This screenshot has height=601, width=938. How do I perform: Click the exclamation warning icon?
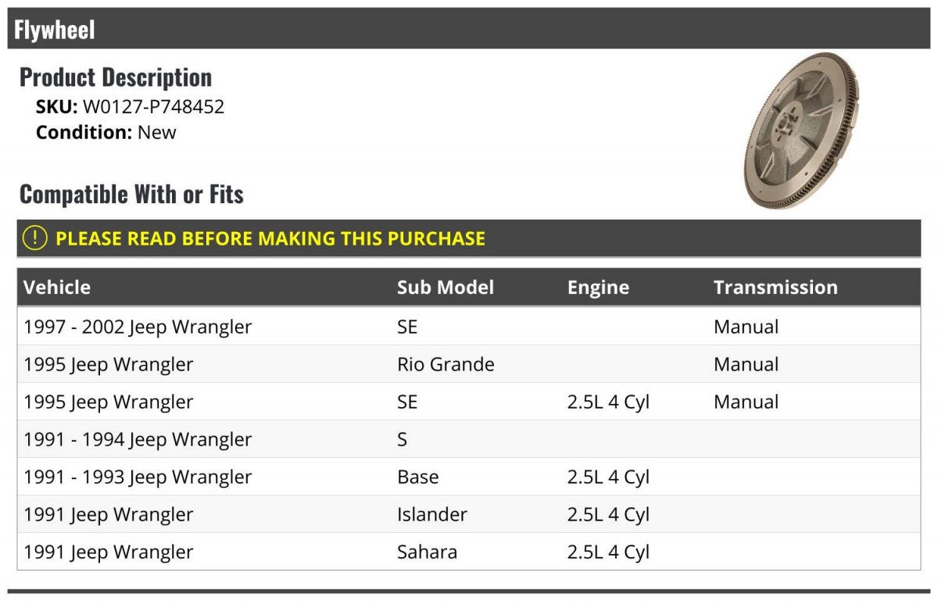coord(35,238)
